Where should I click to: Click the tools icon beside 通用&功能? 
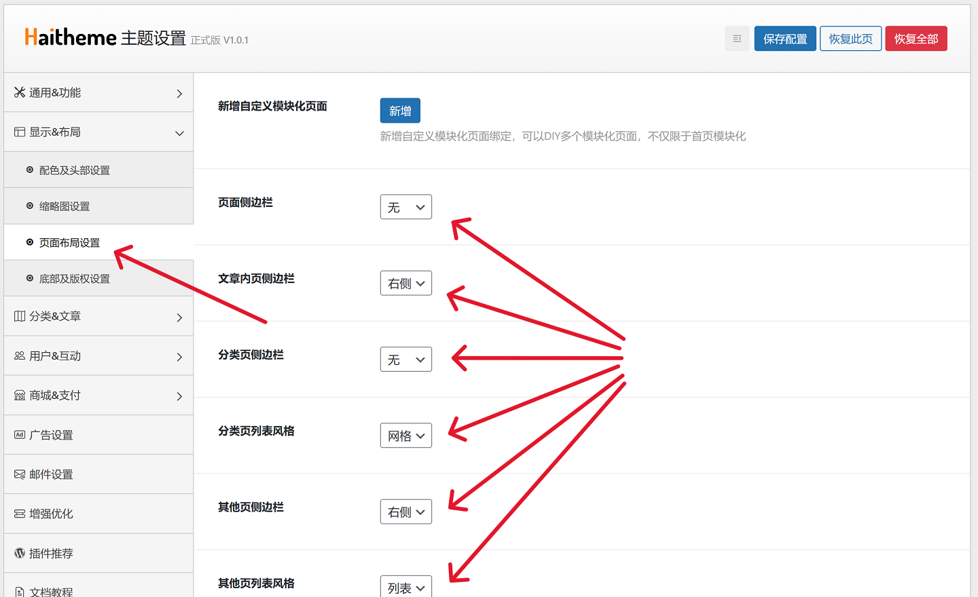pyautogui.click(x=20, y=92)
